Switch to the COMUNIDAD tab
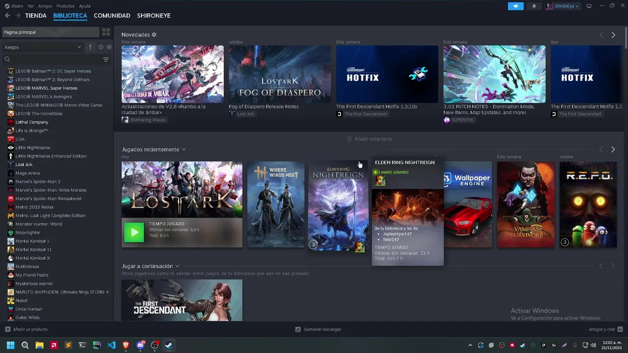This screenshot has height=353, width=628. pos(112,16)
